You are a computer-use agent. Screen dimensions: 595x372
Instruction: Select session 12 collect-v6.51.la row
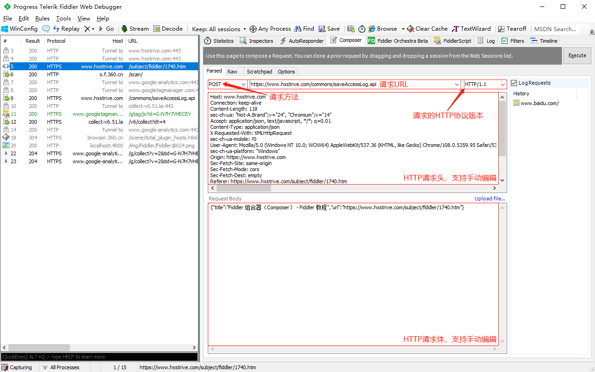pos(99,122)
